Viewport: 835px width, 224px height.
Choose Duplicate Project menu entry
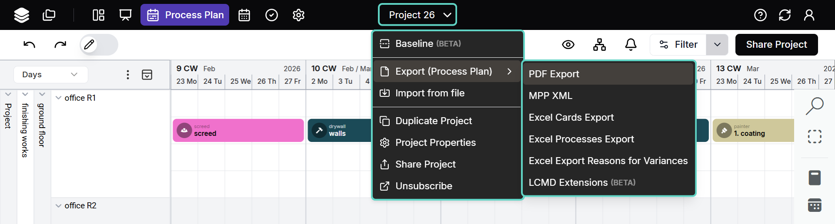434,121
